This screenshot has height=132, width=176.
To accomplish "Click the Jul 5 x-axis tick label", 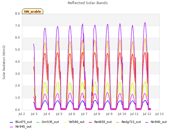I will [59, 114].
